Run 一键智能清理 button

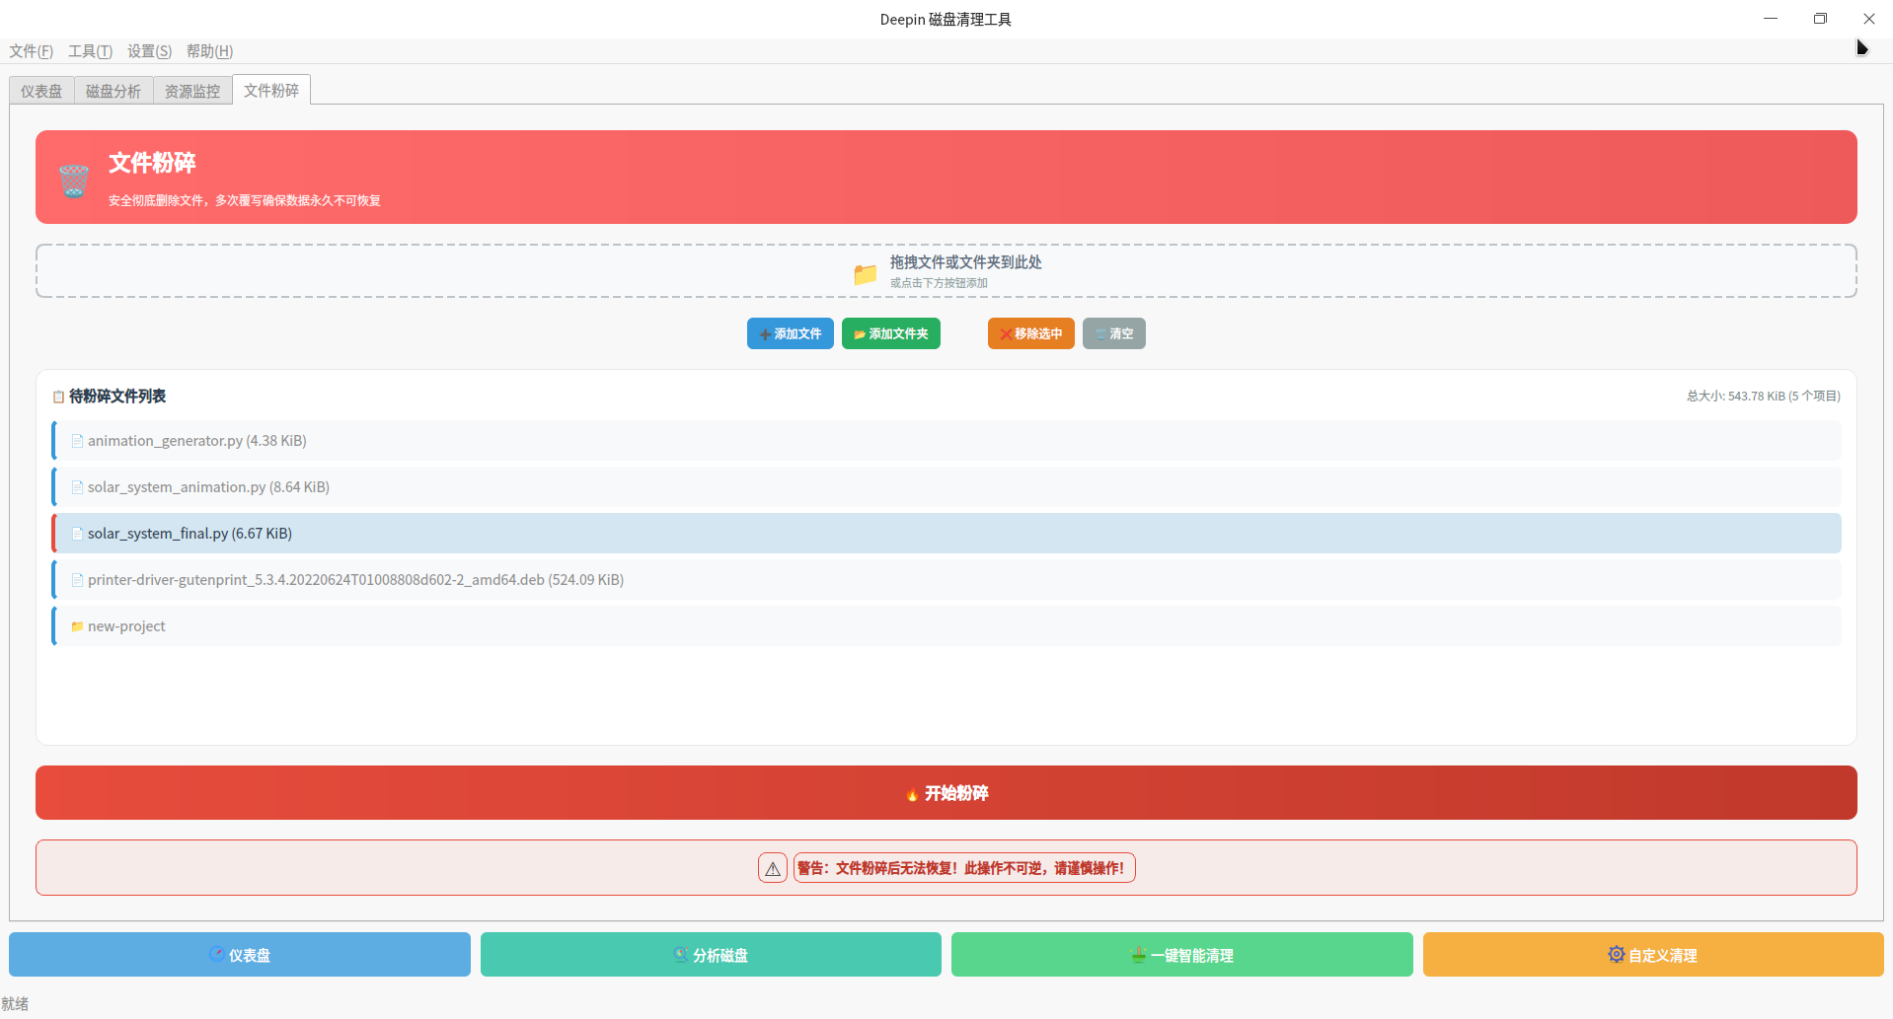tap(1182, 955)
